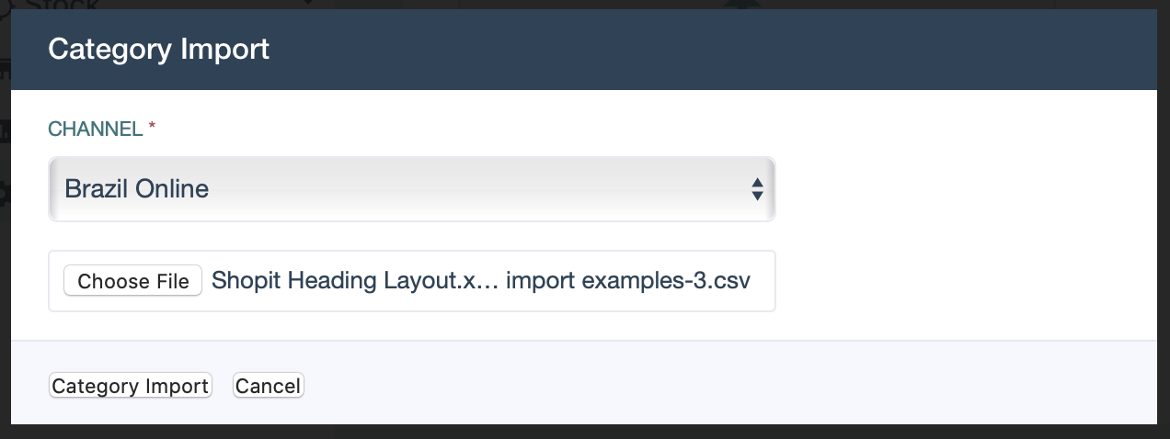Click the Choose File button
This screenshot has height=439, width=1170.
point(132,281)
